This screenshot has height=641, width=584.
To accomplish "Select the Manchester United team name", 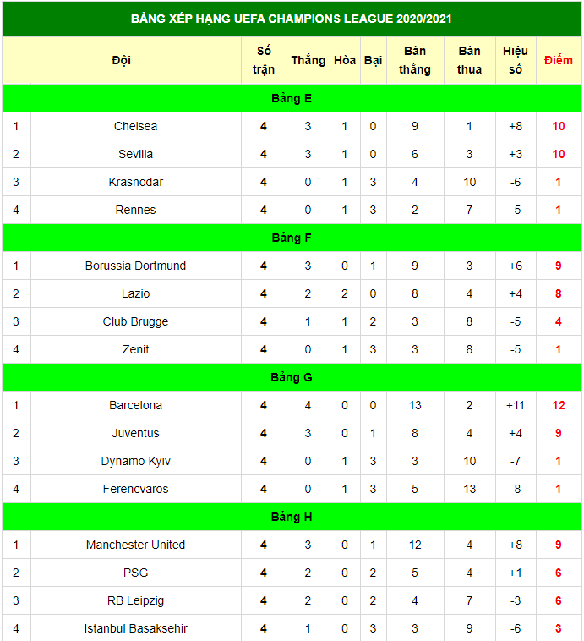I will (x=135, y=545).
